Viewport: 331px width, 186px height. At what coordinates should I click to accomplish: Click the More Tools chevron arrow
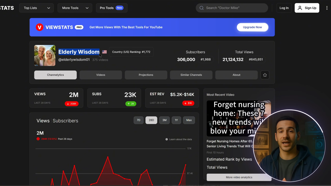click(87, 8)
